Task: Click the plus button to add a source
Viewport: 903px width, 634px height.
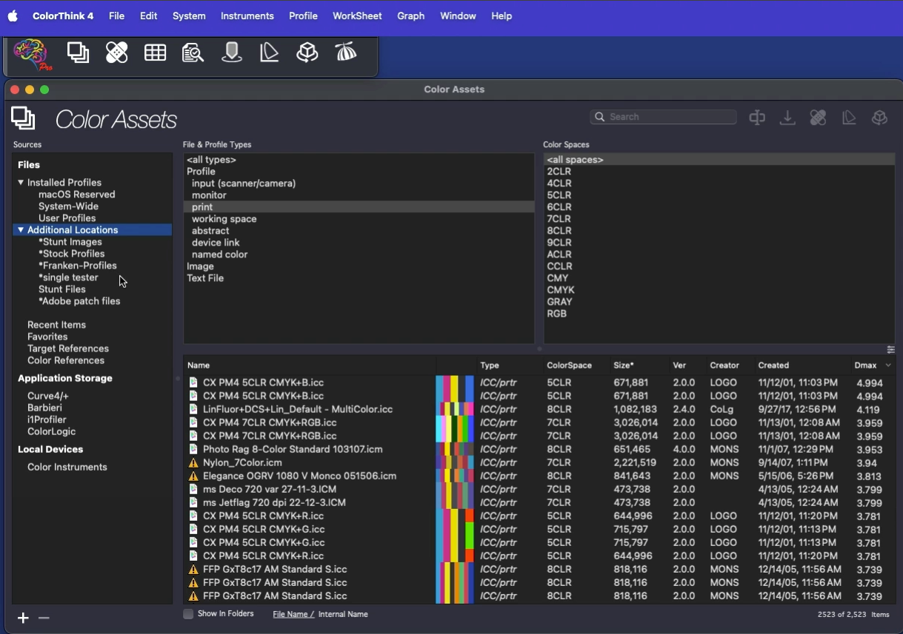Action: [x=23, y=618]
